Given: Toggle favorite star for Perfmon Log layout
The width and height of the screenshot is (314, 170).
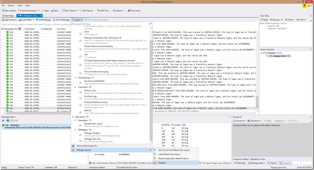Looking at the screenshot, I should click(80, 92).
